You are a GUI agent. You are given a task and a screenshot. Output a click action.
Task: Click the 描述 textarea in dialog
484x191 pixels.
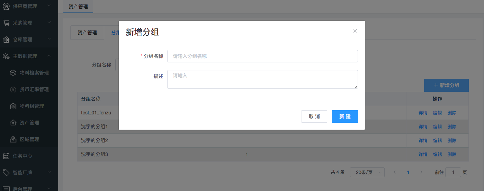[x=262, y=79]
